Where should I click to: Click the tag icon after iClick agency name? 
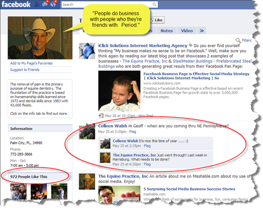[x=190, y=45]
